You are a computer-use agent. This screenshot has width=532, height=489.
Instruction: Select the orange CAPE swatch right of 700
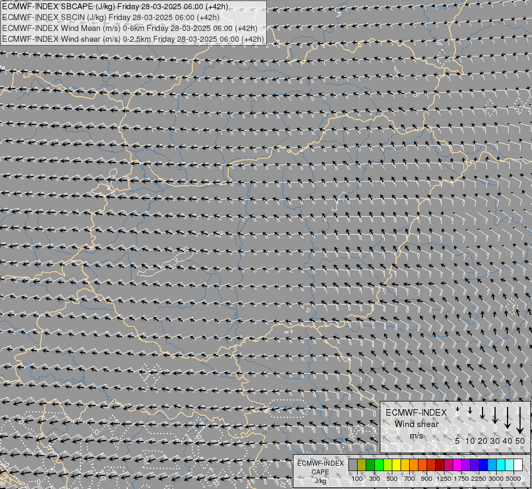pos(414,465)
